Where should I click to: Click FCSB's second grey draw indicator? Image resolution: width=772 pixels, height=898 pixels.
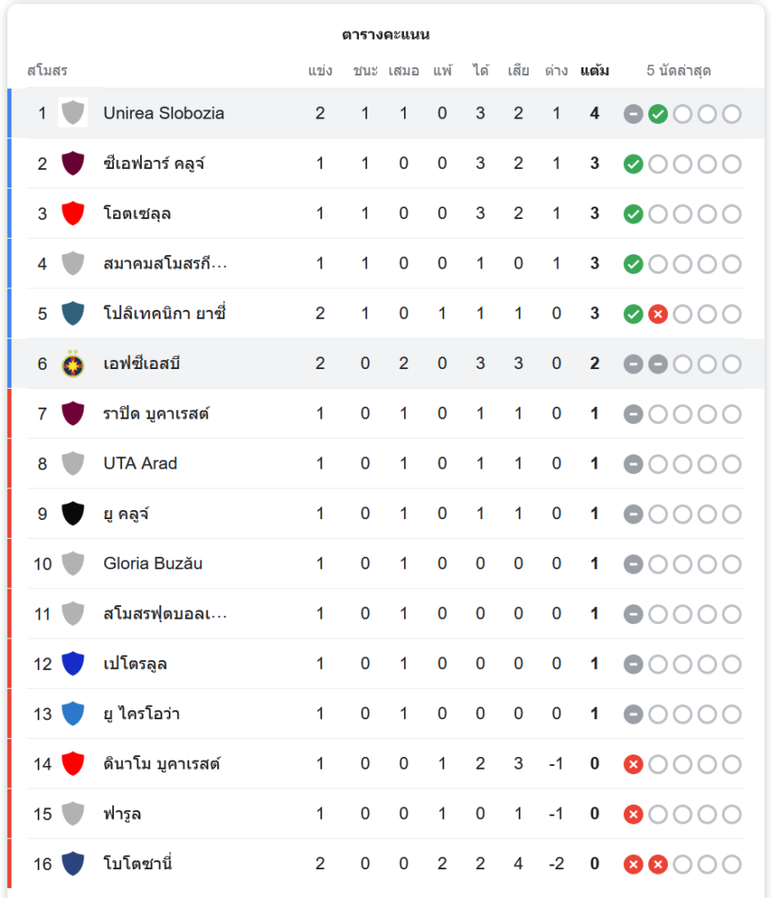click(658, 364)
